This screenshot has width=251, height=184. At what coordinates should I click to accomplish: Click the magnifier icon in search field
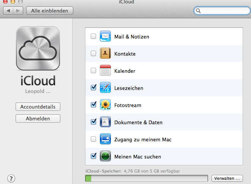tap(198, 11)
